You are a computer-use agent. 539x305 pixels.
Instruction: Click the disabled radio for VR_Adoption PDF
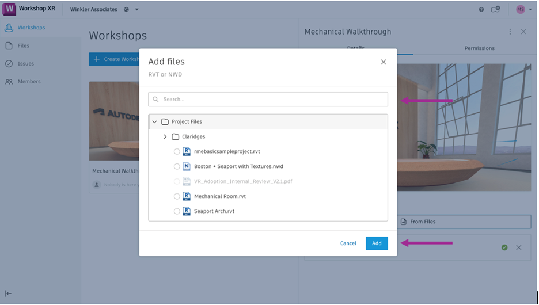point(177,181)
